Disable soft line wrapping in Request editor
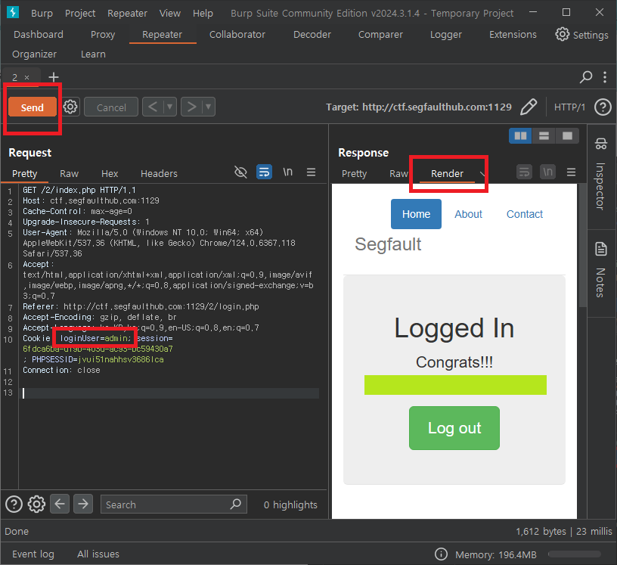 coord(264,172)
